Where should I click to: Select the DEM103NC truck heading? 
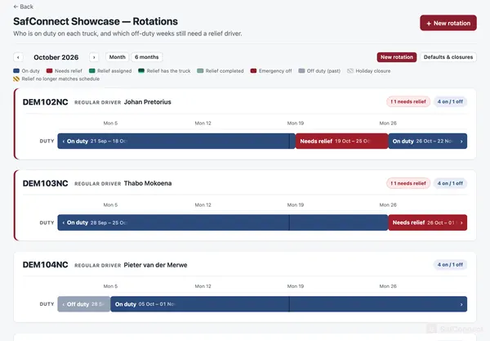[x=45, y=183]
